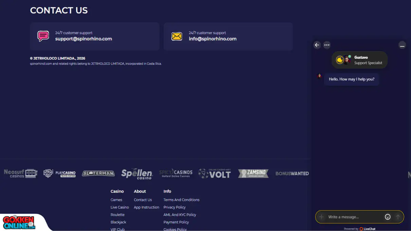The width and height of the screenshot is (411, 231).
Task: Click the send arrow in the chat widget
Action: click(398, 217)
